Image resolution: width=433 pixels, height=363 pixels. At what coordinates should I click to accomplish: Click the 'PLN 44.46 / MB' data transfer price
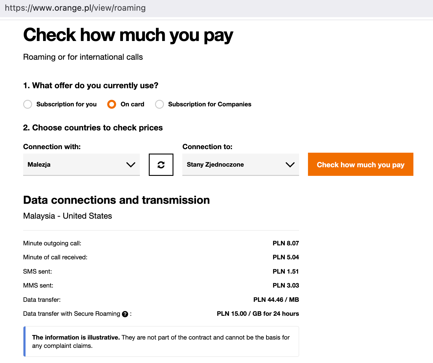pos(276,300)
